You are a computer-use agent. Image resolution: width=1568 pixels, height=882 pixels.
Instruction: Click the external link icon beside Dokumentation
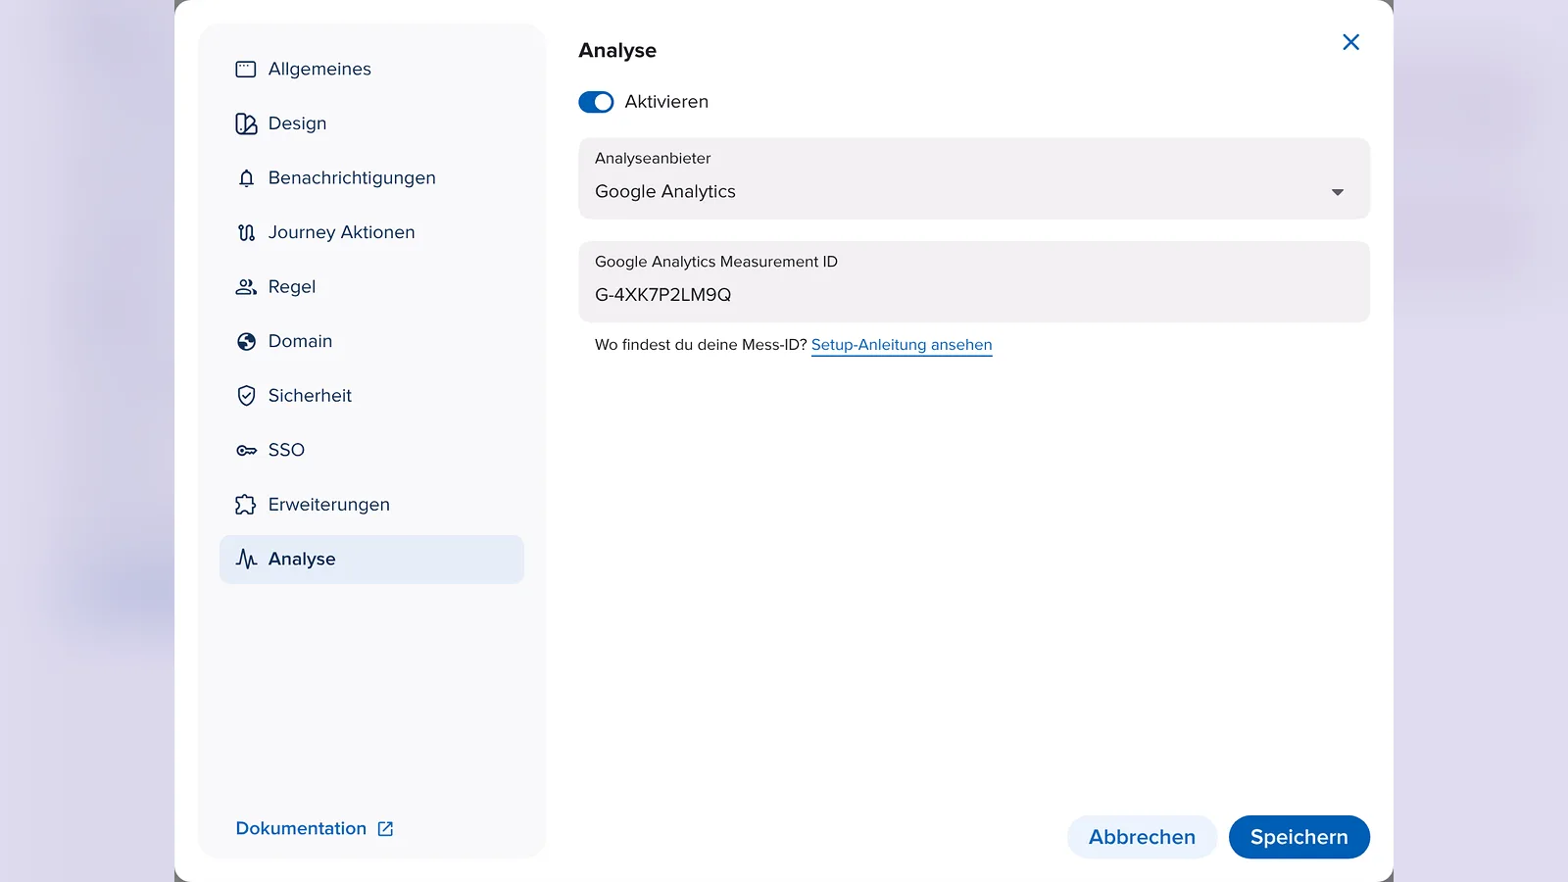385,829
